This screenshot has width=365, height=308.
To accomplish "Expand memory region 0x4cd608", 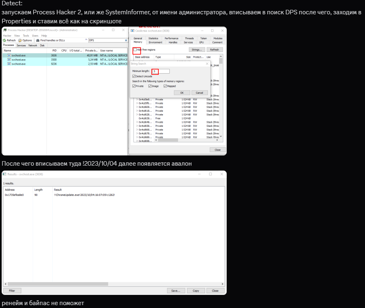I will pos(137,107).
